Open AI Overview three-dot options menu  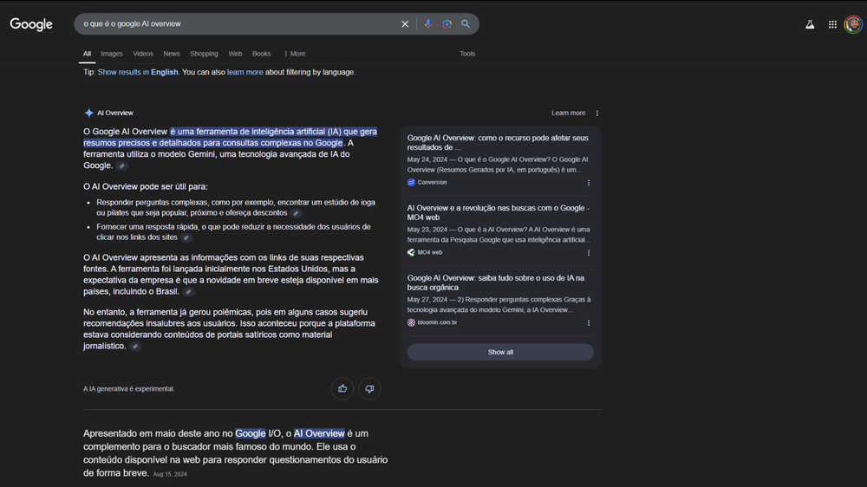tap(597, 114)
